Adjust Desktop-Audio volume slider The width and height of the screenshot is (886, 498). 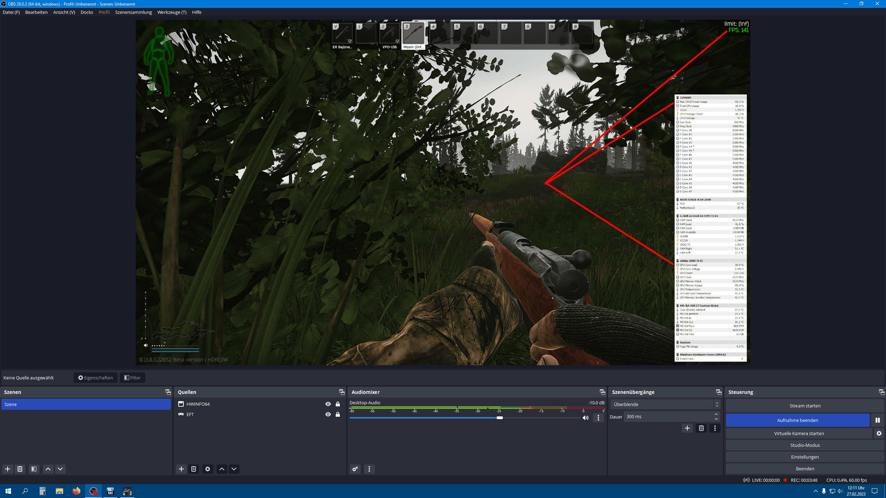pyautogui.click(x=499, y=418)
